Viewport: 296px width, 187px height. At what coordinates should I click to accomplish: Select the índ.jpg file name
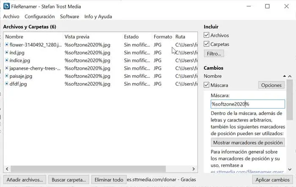17,53
